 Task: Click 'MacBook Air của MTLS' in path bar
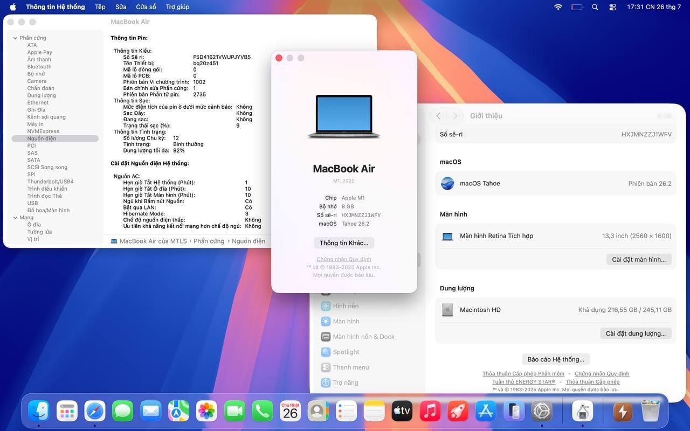click(x=153, y=241)
